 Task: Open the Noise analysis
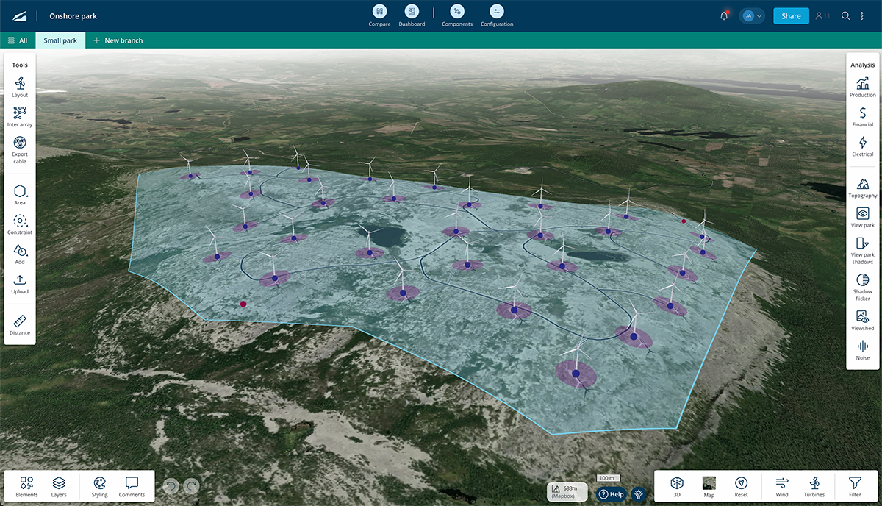coord(862,349)
